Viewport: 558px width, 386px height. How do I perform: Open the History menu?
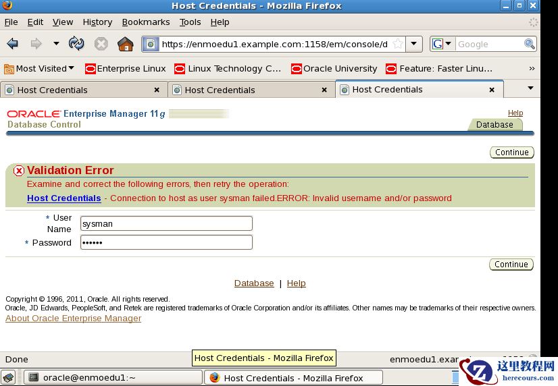tap(97, 22)
